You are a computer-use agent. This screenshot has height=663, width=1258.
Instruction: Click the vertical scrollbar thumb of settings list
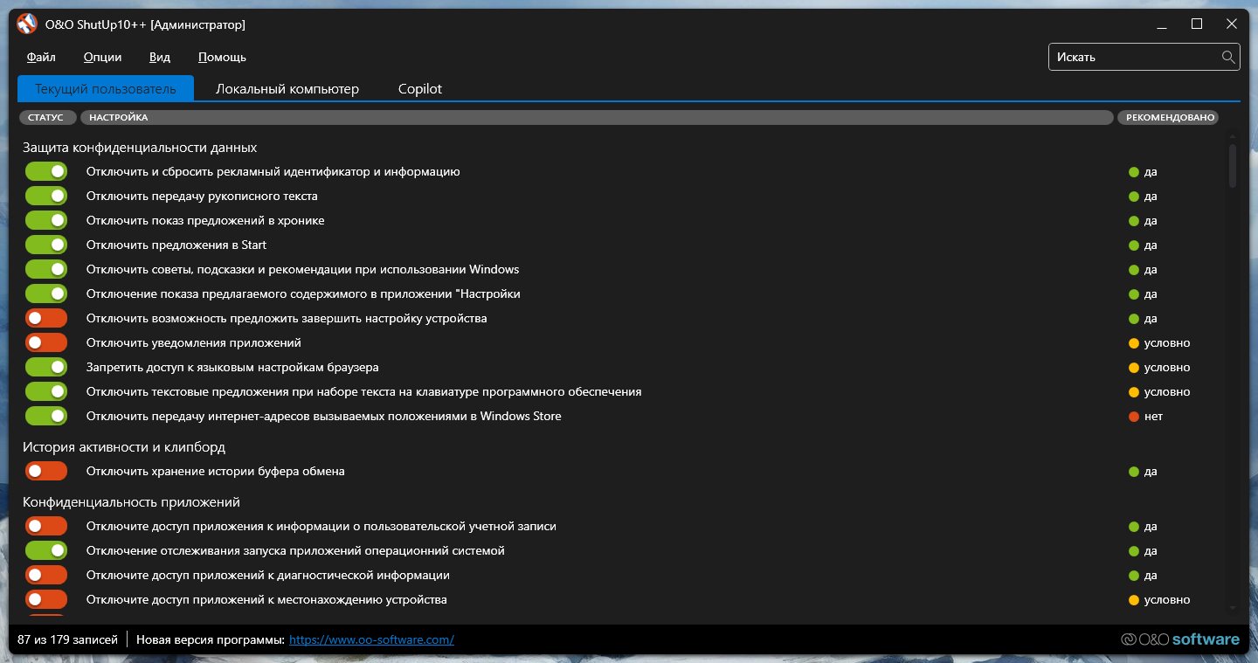click(1233, 166)
